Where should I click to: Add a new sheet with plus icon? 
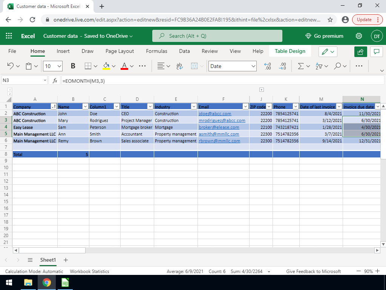pyautogui.click(x=66, y=260)
